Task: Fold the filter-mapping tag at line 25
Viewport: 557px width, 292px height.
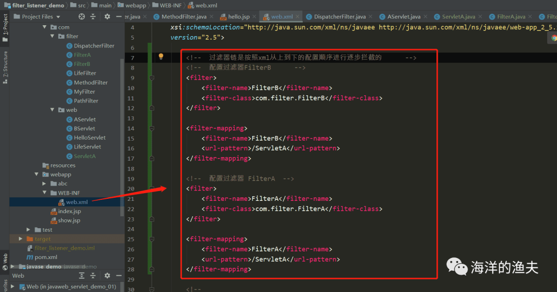Action: (152, 239)
